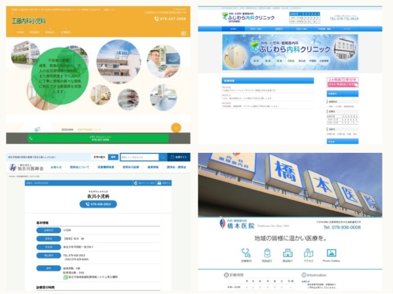Click the 衣川小児科 clinic name heading

coord(98,196)
